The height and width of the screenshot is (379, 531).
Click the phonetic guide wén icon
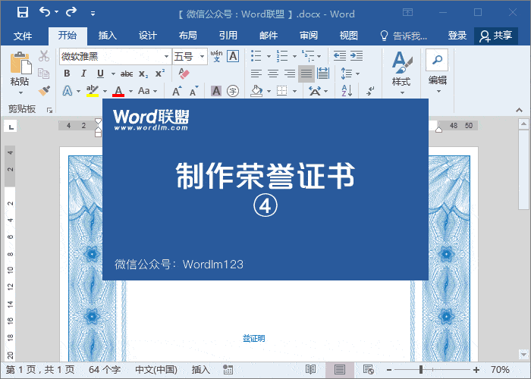click(216, 56)
